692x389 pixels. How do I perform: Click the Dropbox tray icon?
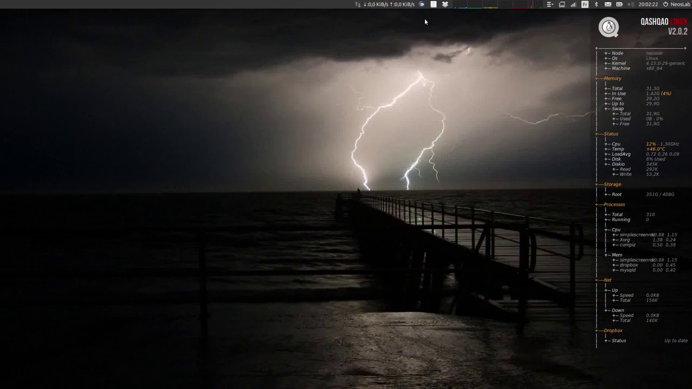click(x=445, y=4)
